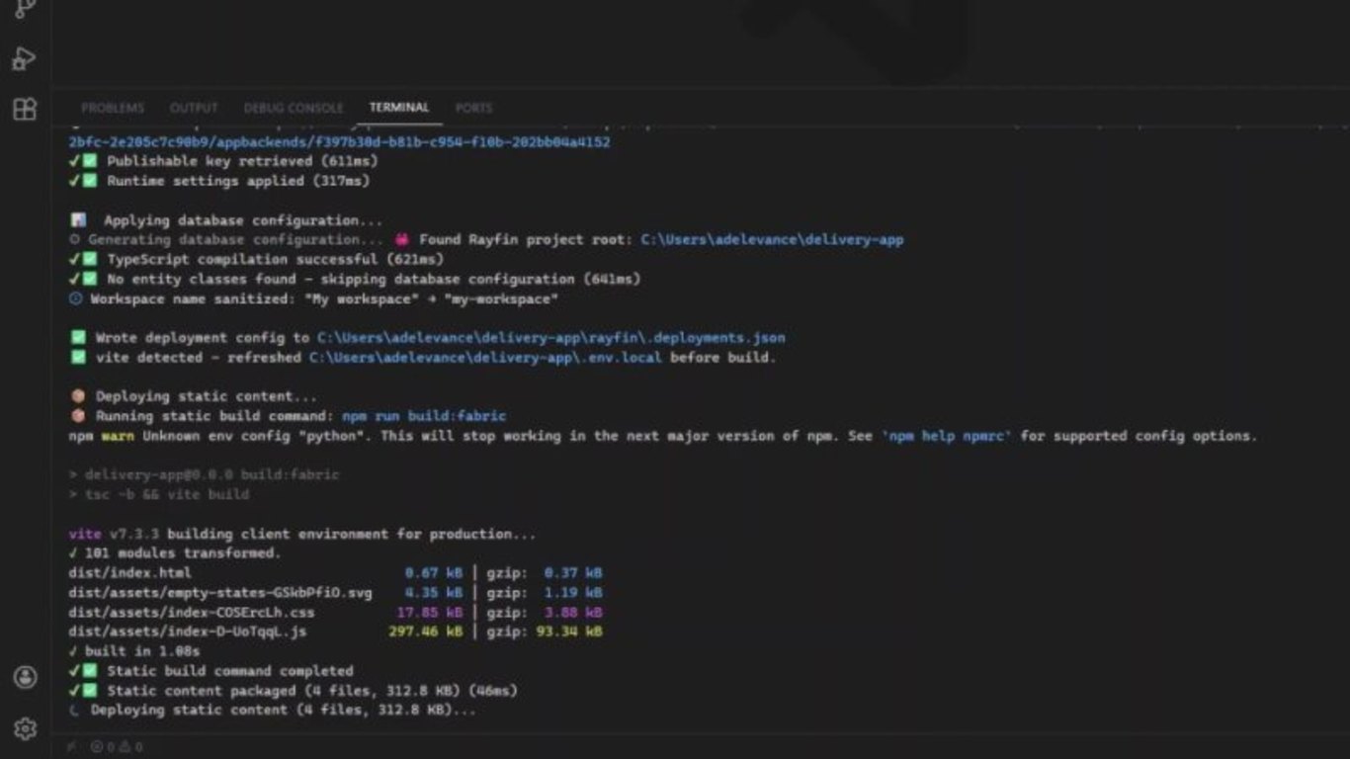Open the Accounts menu icon

tap(26, 677)
